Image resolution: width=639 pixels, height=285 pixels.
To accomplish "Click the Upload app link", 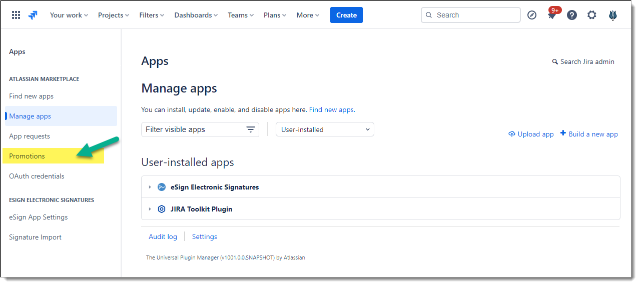I will pyautogui.click(x=531, y=134).
